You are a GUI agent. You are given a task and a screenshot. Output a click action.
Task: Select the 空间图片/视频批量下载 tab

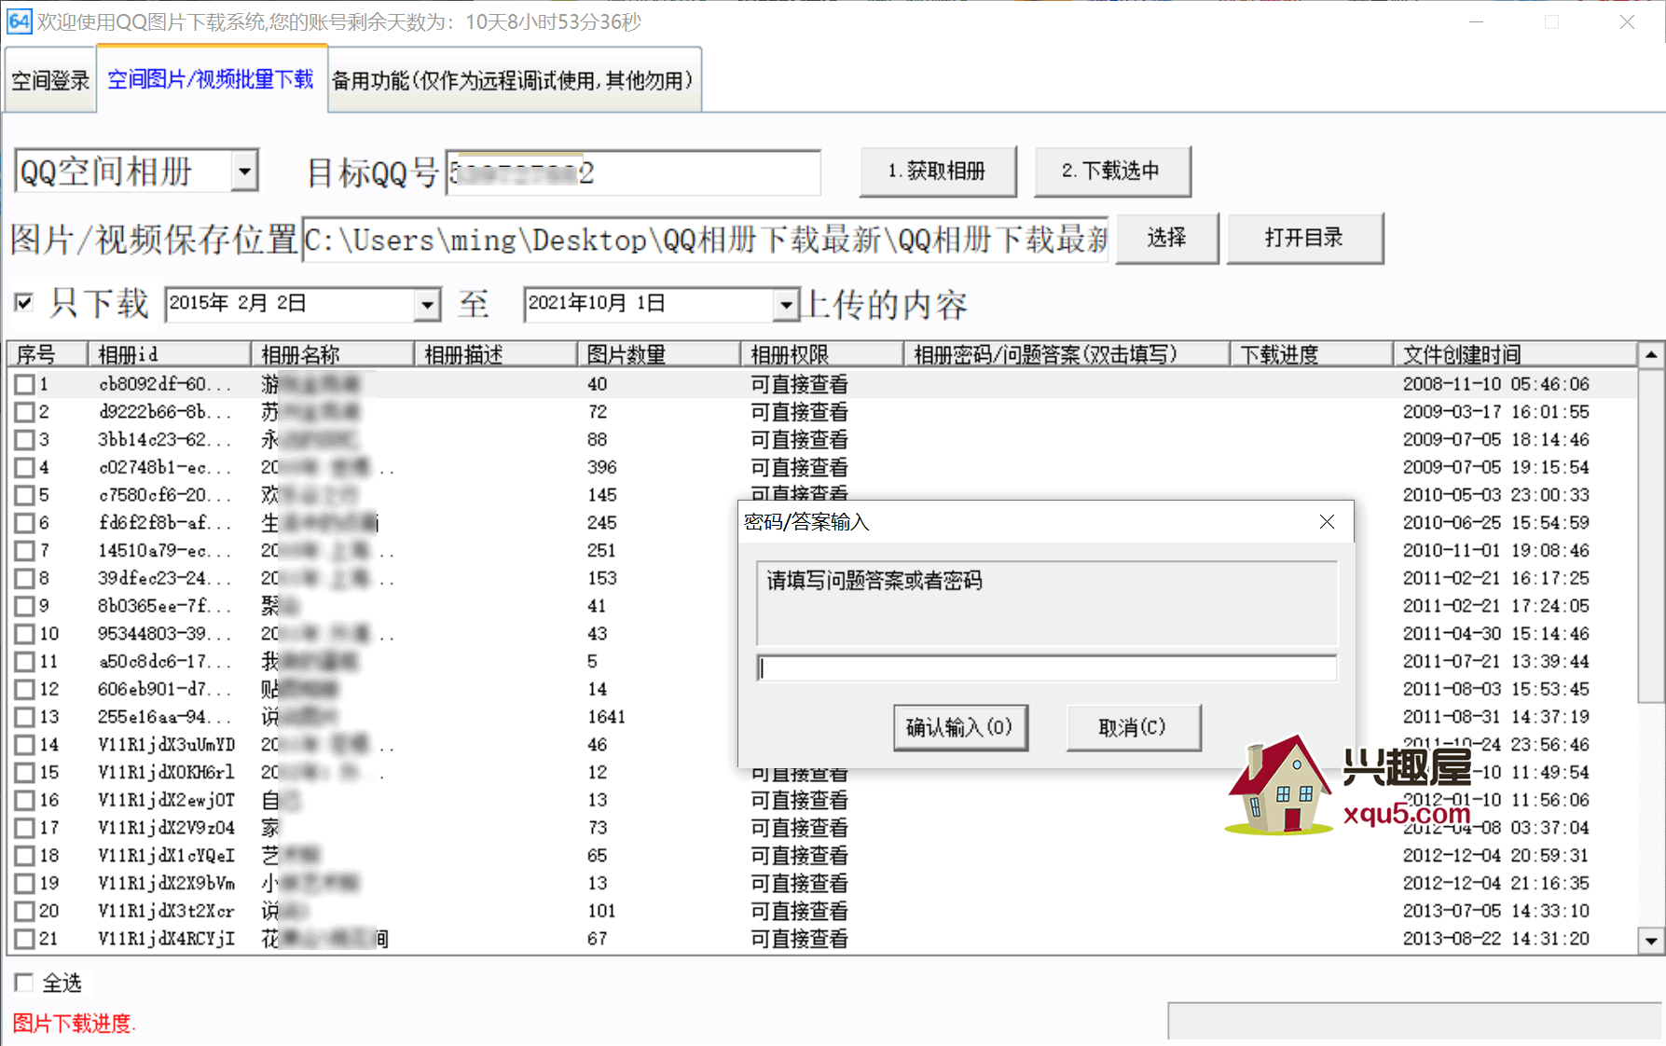[x=211, y=79]
